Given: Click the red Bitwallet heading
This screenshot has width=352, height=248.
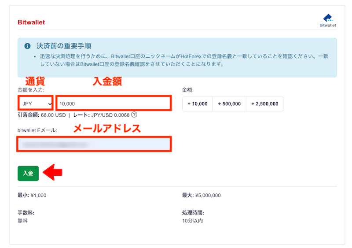Looking at the screenshot, I should (31, 22).
